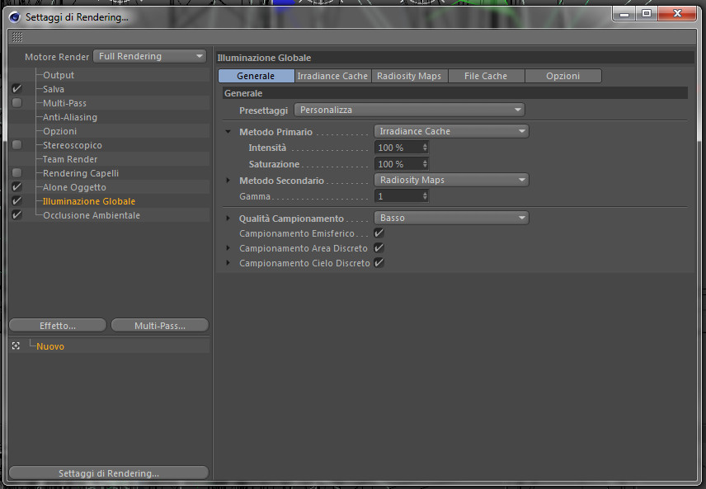This screenshot has height=489, width=706.
Task: Switch to the File Cache tab
Action: pyautogui.click(x=486, y=76)
